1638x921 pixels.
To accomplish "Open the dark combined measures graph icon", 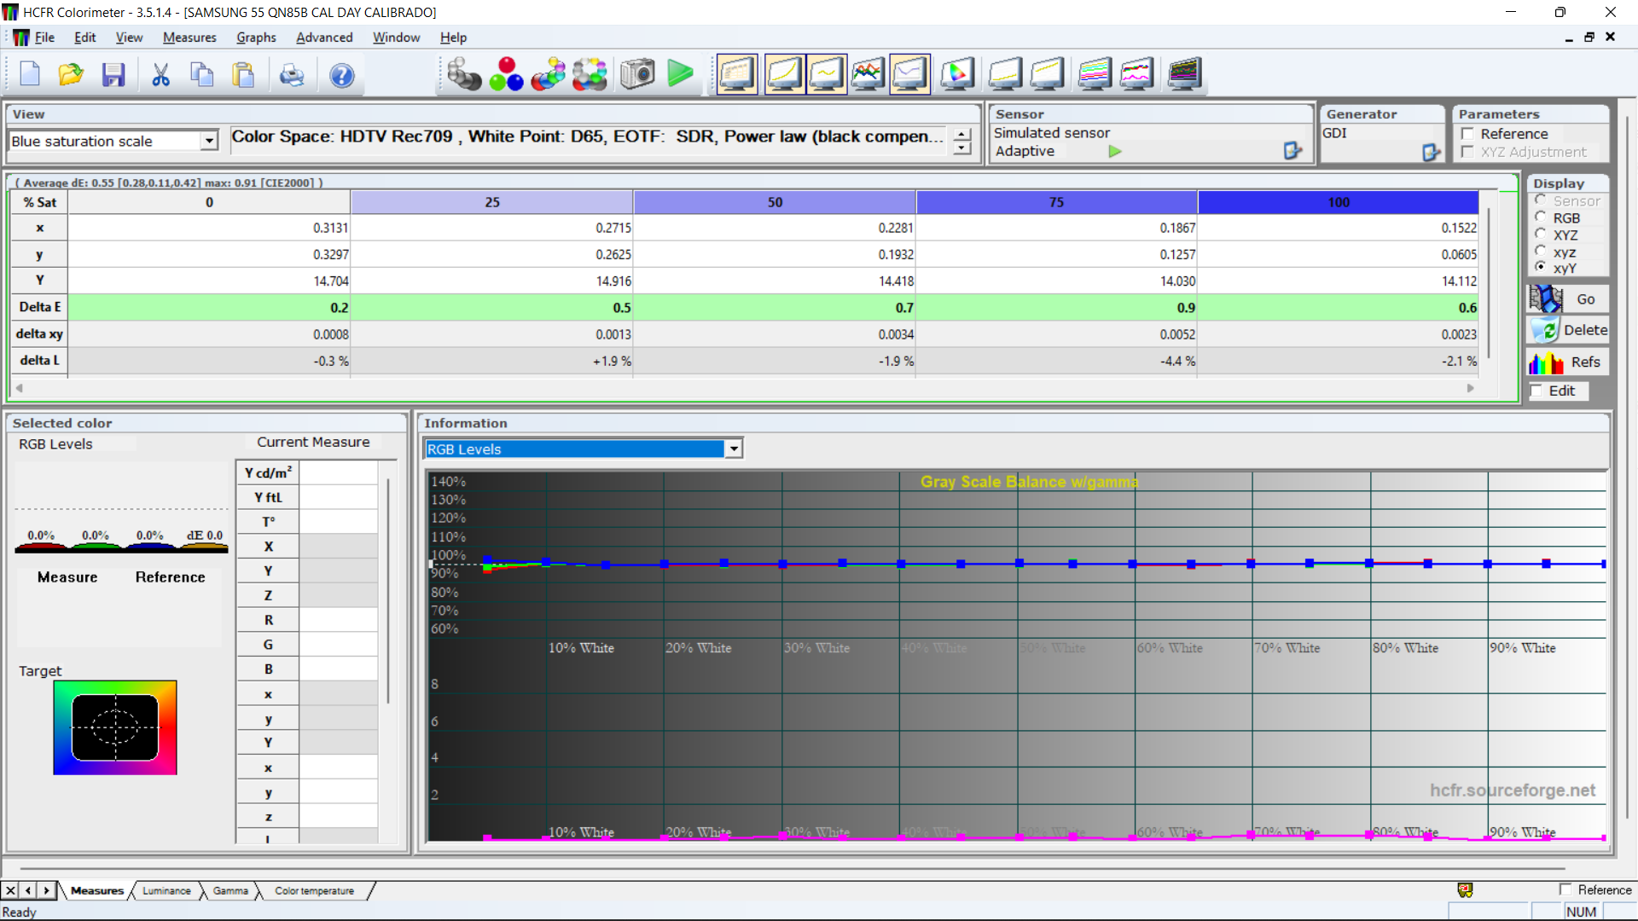I will pyautogui.click(x=1185, y=74).
